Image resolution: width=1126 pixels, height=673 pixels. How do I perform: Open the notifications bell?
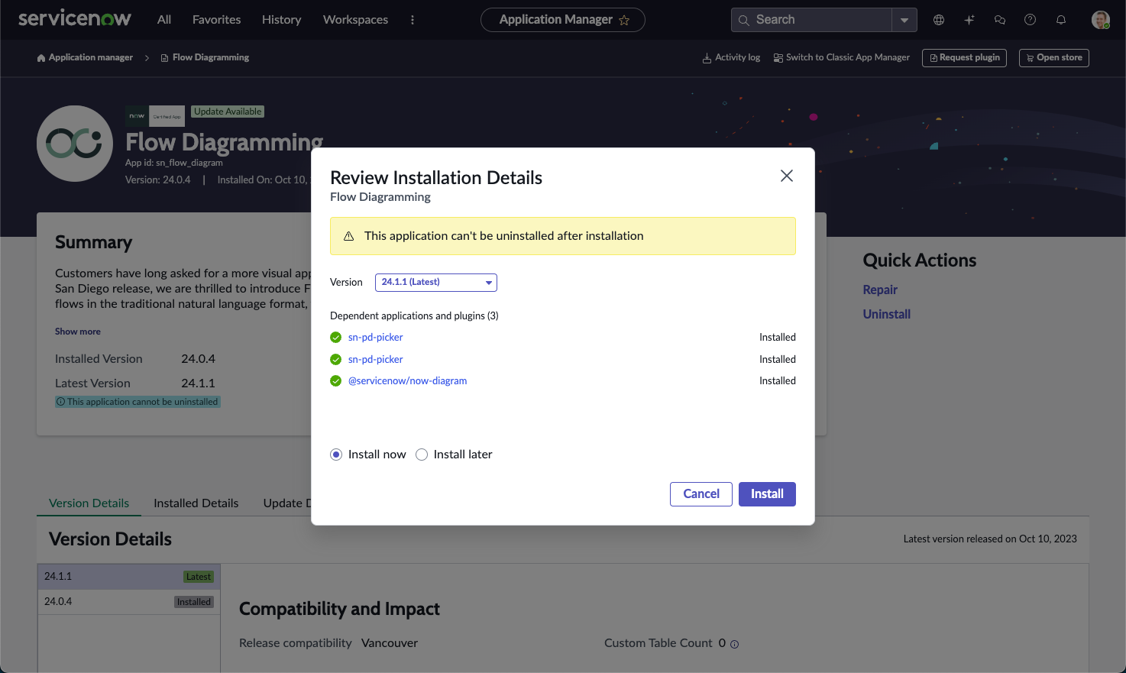click(x=1061, y=20)
